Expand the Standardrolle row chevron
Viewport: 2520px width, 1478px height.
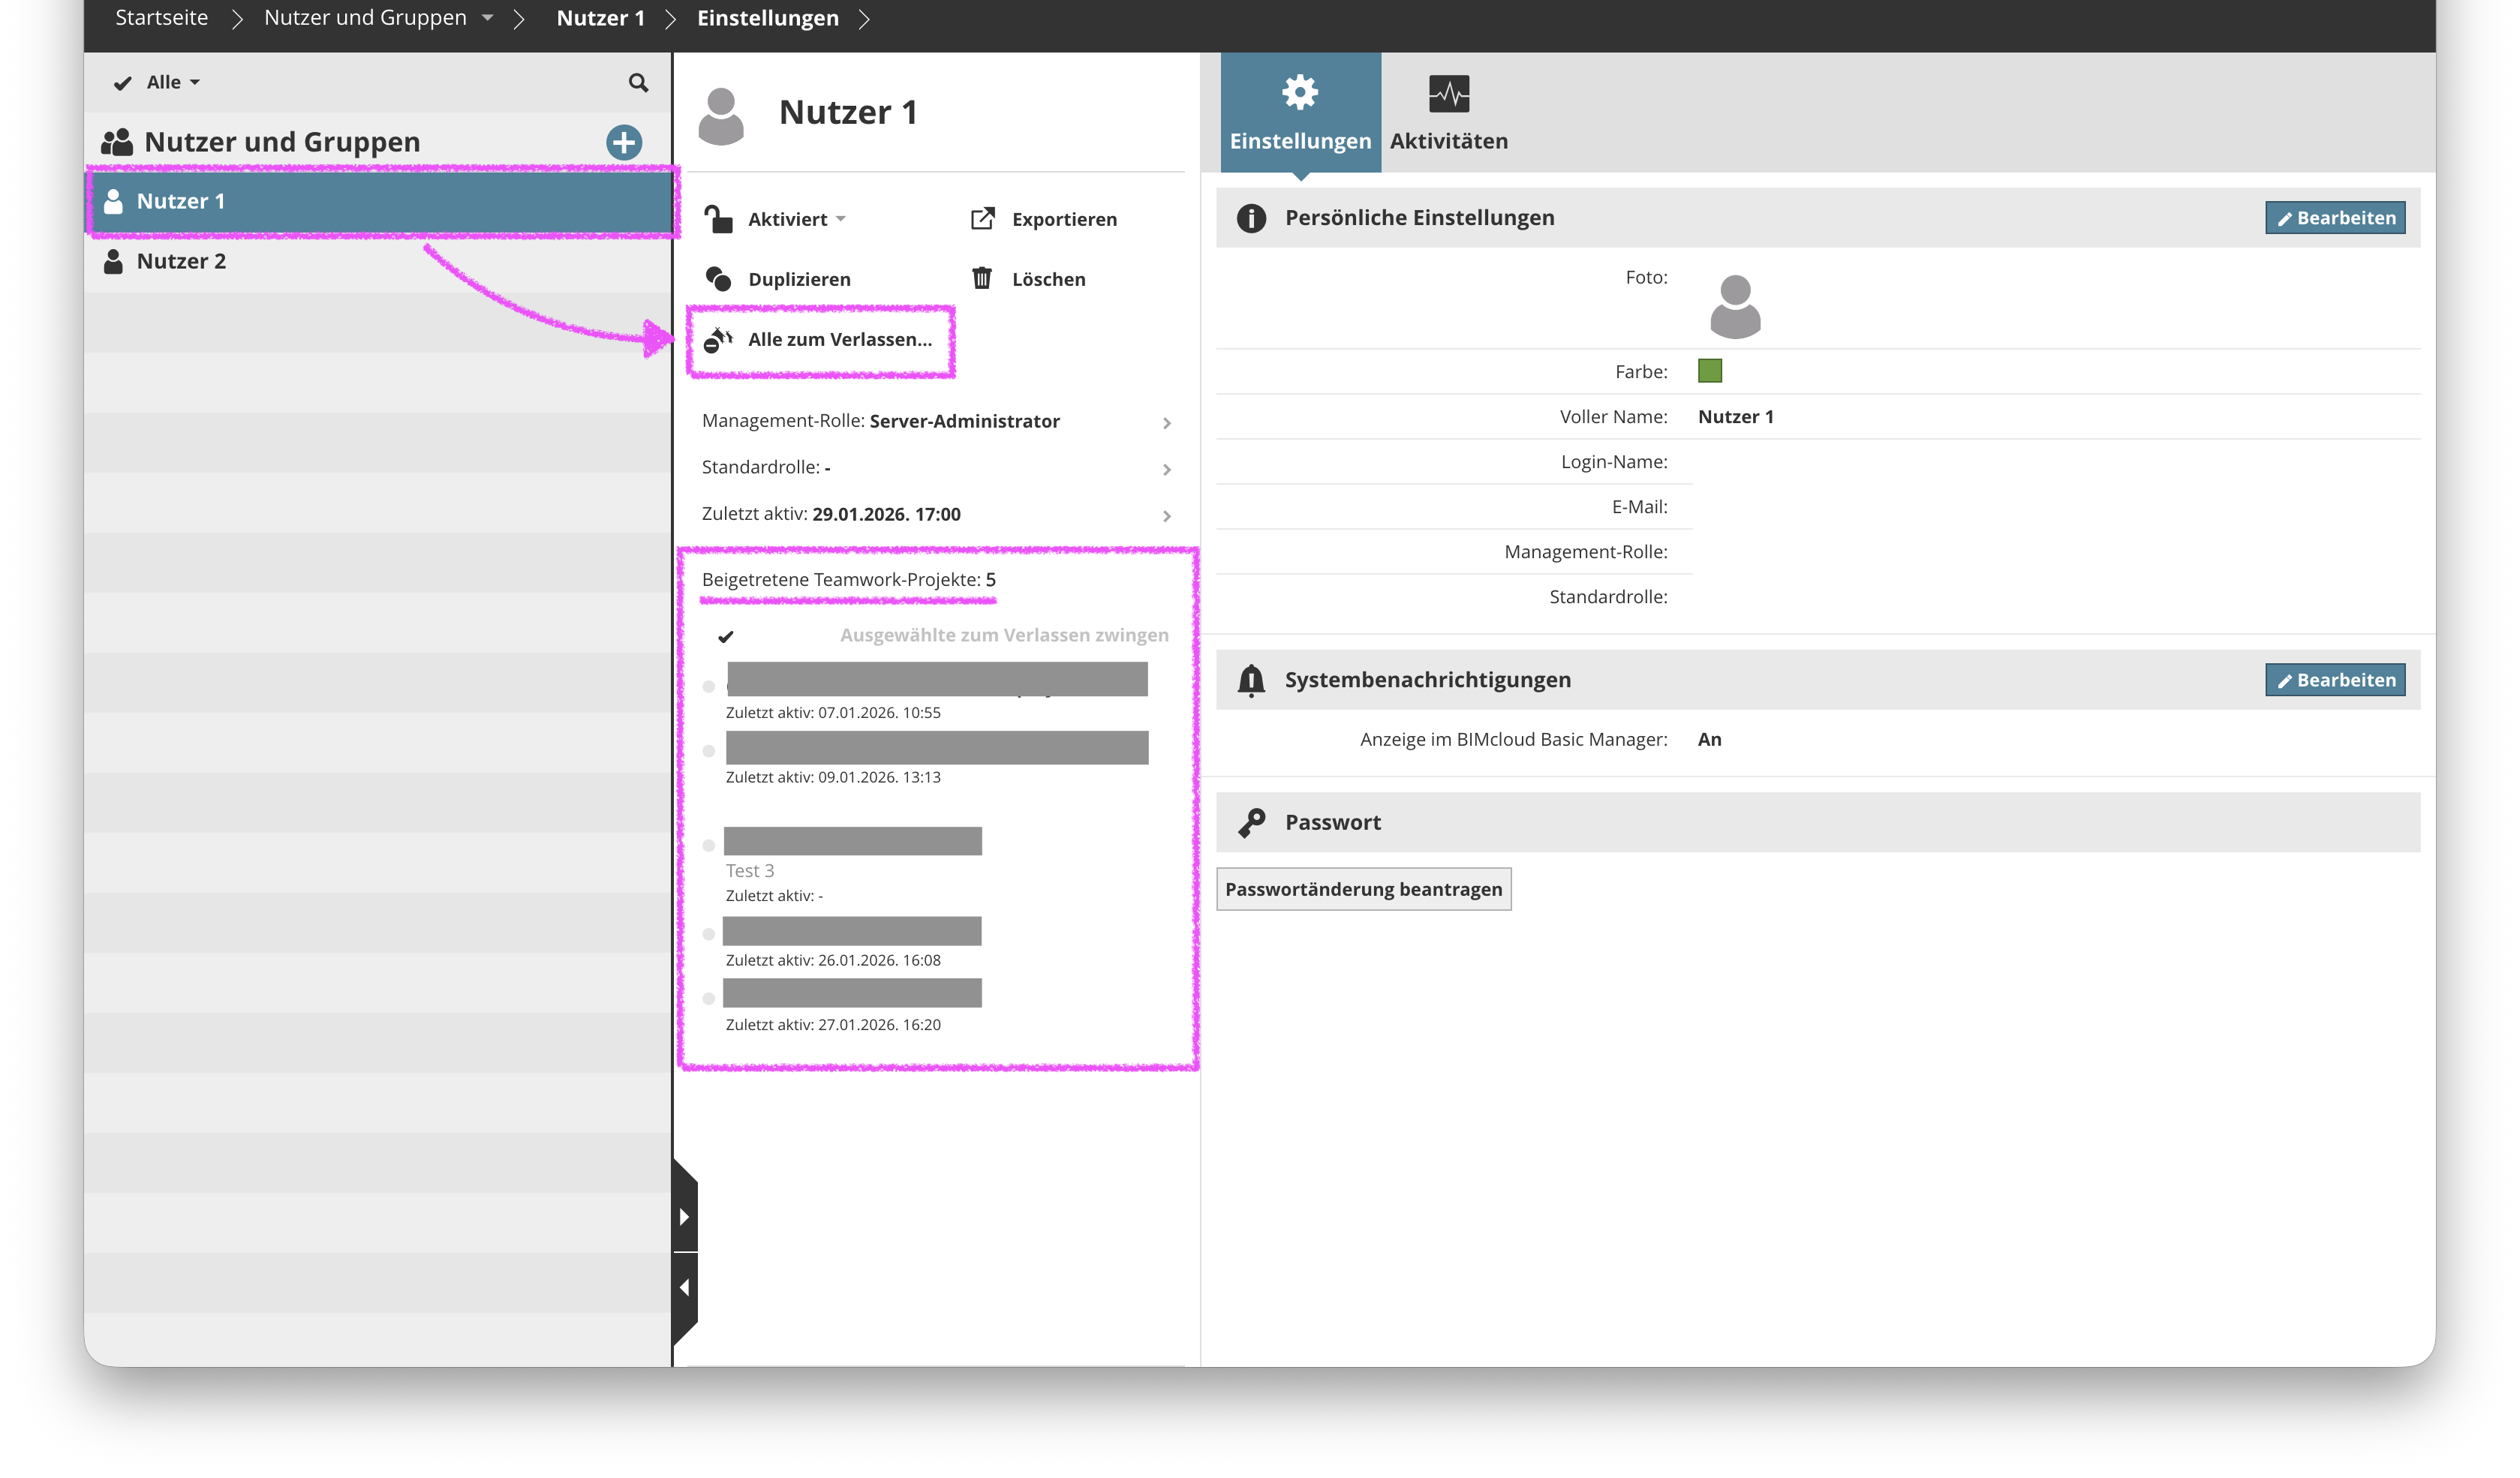click(1166, 469)
